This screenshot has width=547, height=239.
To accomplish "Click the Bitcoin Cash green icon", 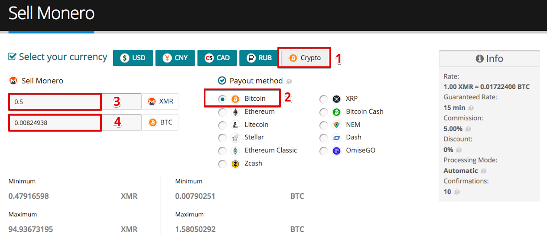I will (337, 112).
